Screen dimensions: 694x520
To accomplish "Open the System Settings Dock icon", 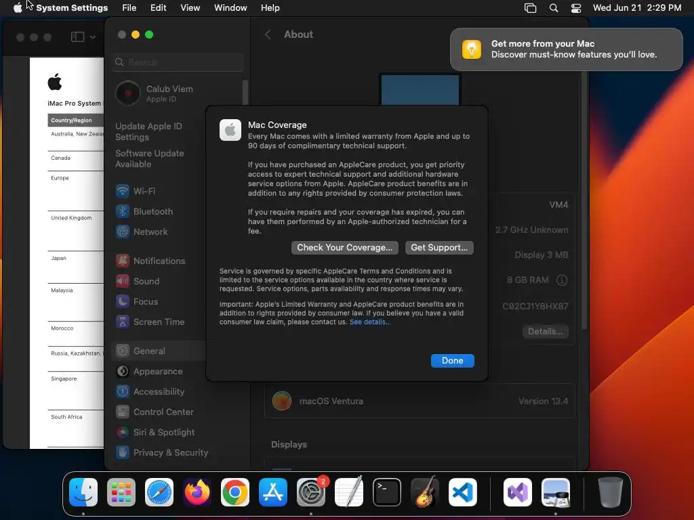I will 311,492.
